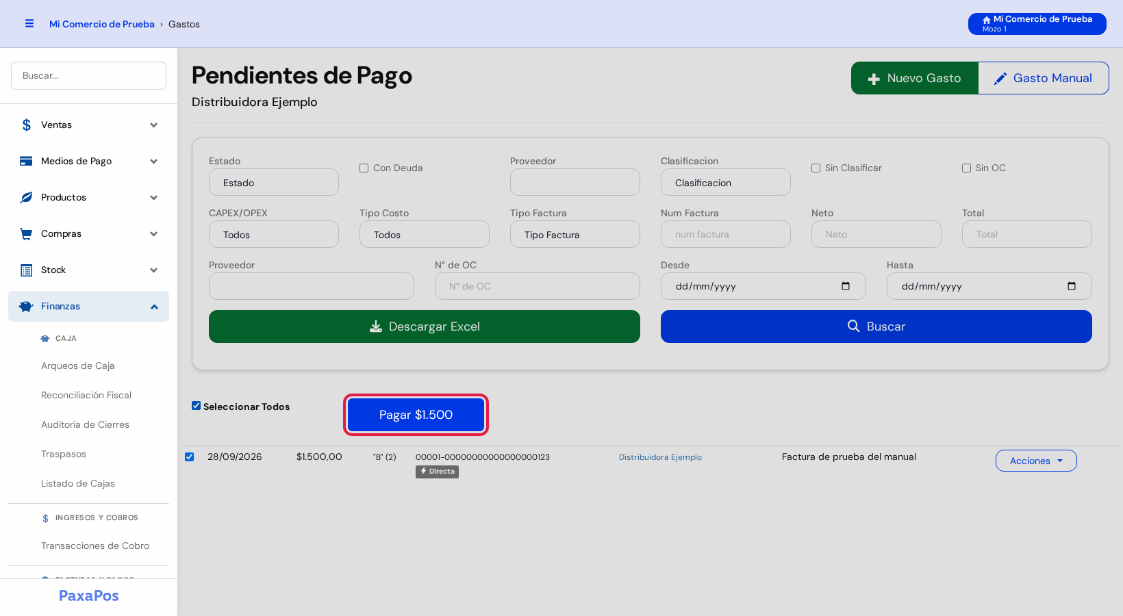This screenshot has width=1123, height=616.
Task: Open the Tipo Factura dropdown
Action: pos(575,234)
